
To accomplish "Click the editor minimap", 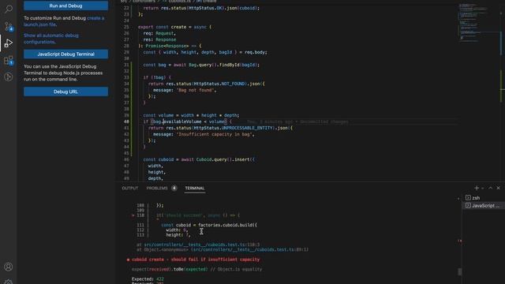I will click(x=479, y=22).
